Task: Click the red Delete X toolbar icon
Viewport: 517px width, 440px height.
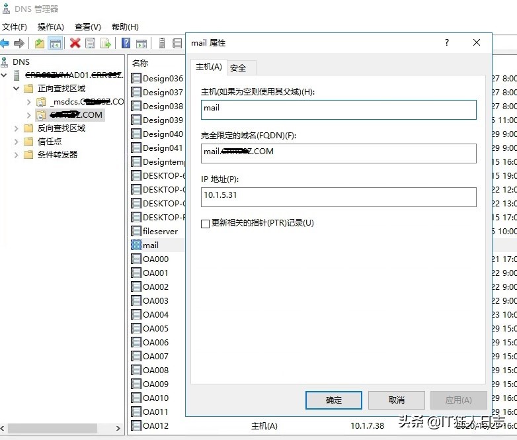Action: pyautogui.click(x=75, y=43)
